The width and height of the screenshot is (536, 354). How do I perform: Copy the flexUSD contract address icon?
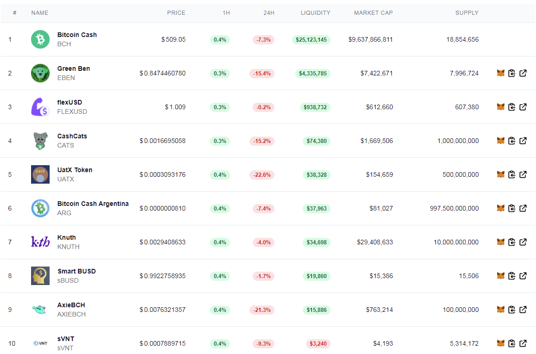[512, 107]
